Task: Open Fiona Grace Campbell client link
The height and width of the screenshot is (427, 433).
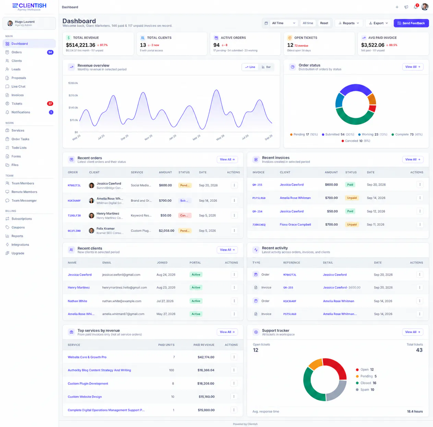Action: [x=295, y=225]
